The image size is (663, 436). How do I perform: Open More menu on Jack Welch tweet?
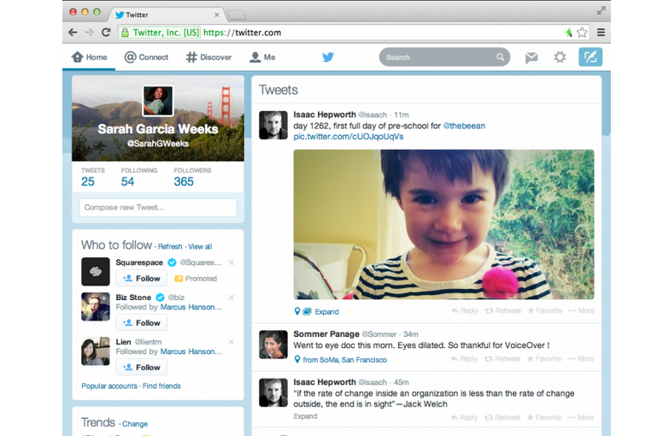click(580, 418)
